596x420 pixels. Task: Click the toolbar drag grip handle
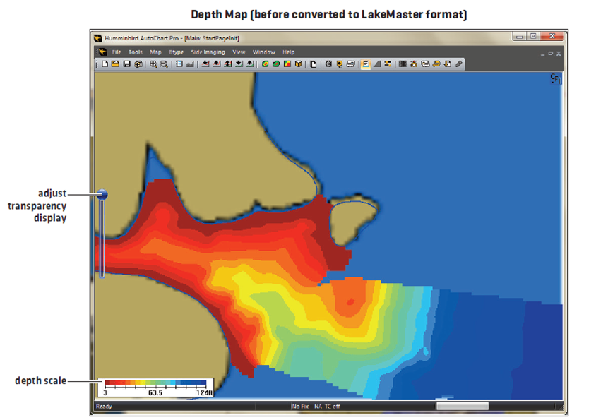coord(97,64)
